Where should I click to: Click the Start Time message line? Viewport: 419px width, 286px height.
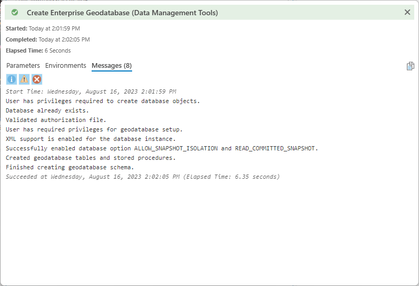click(x=91, y=91)
